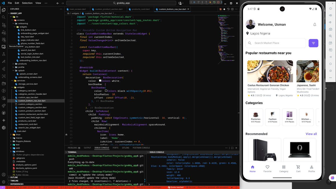Screen dimensions: 336x189
Task: Tap the Favorite tab in the app nav bar
Action: [267, 169]
